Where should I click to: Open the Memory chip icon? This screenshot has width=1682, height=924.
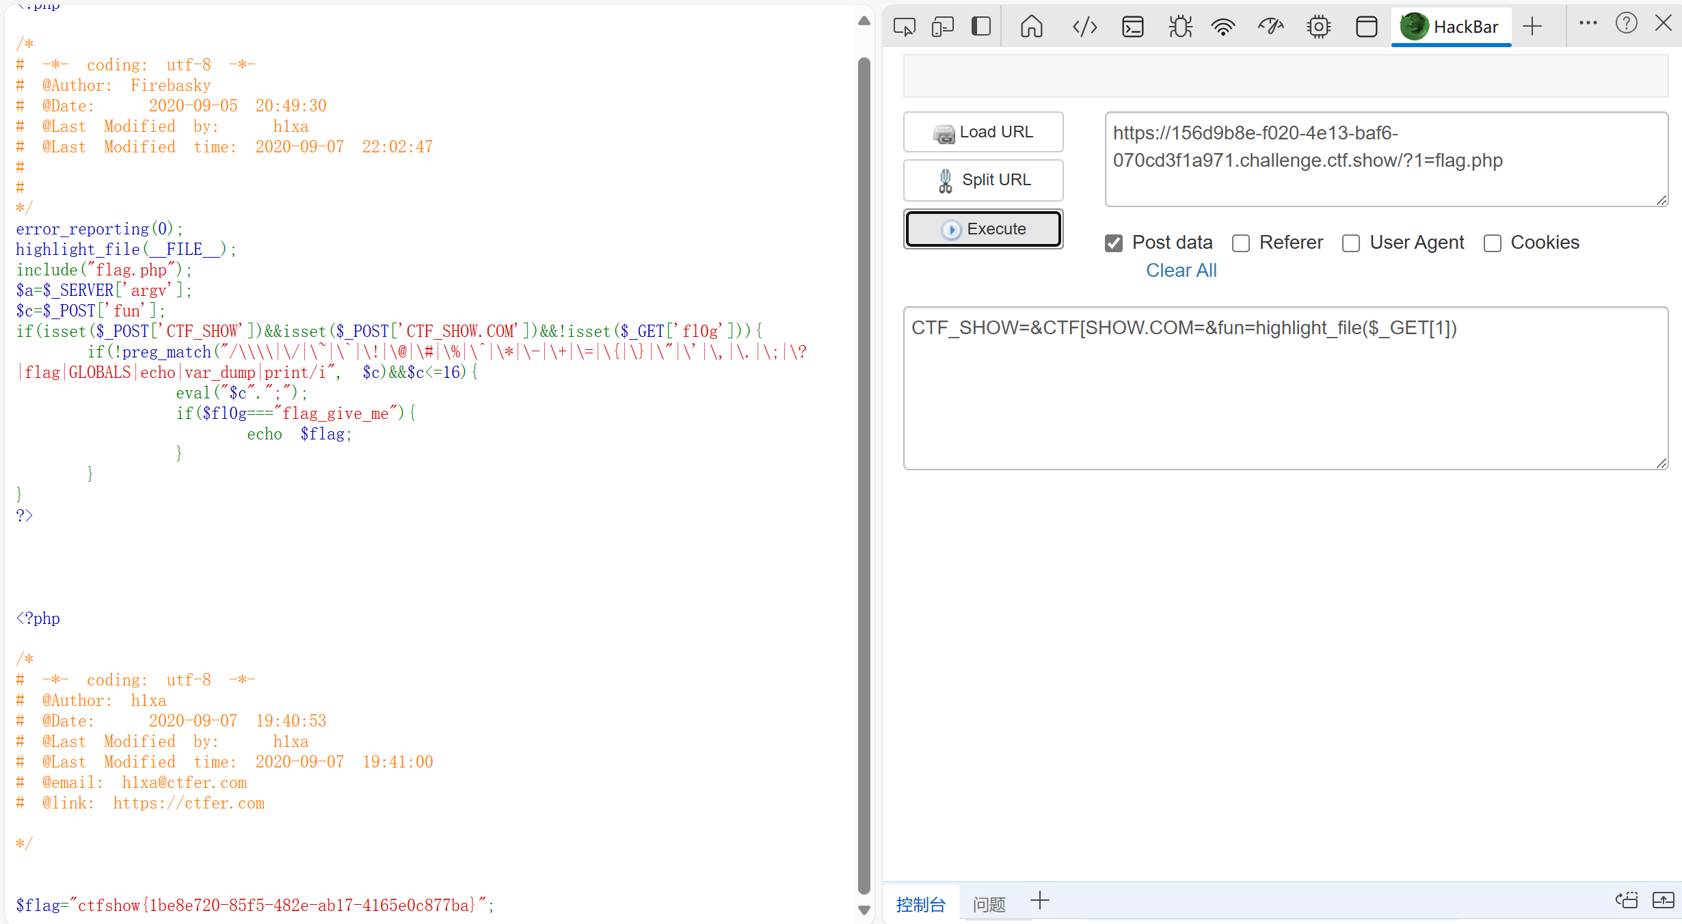1318,27
